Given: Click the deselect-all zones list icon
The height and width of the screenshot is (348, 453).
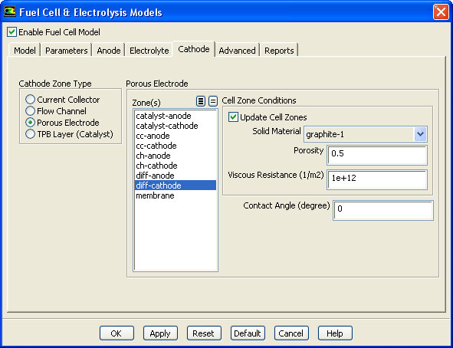Looking at the screenshot, I should (213, 101).
